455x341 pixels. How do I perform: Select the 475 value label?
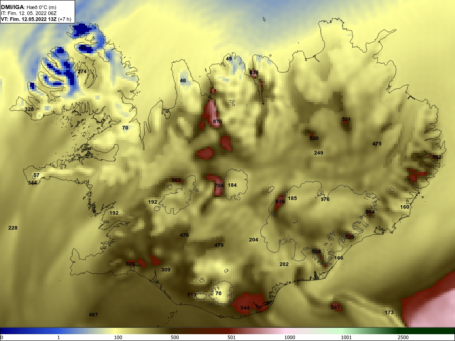point(377,144)
